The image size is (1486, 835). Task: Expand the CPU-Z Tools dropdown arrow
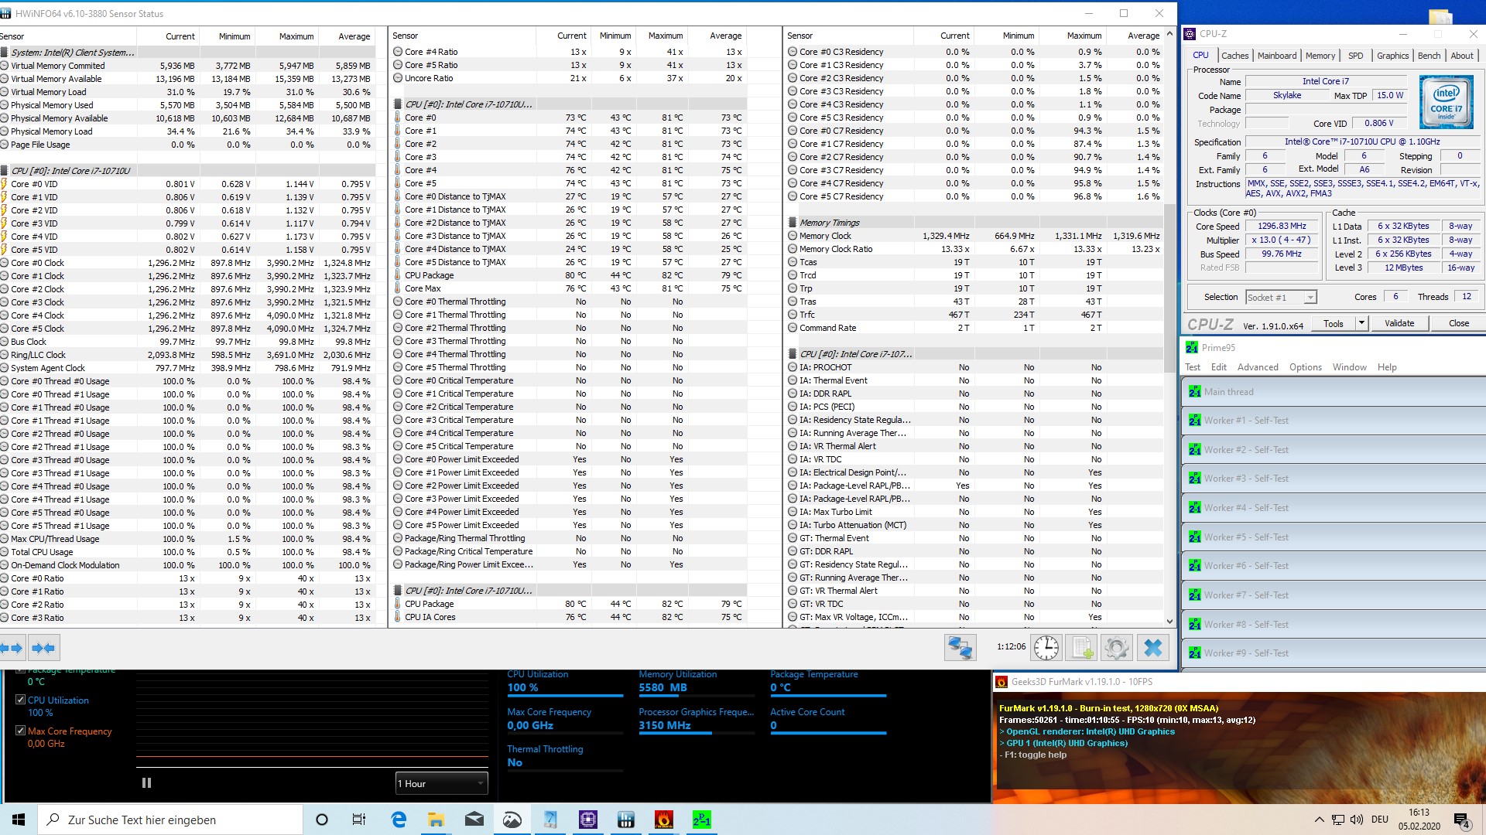[1361, 323]
